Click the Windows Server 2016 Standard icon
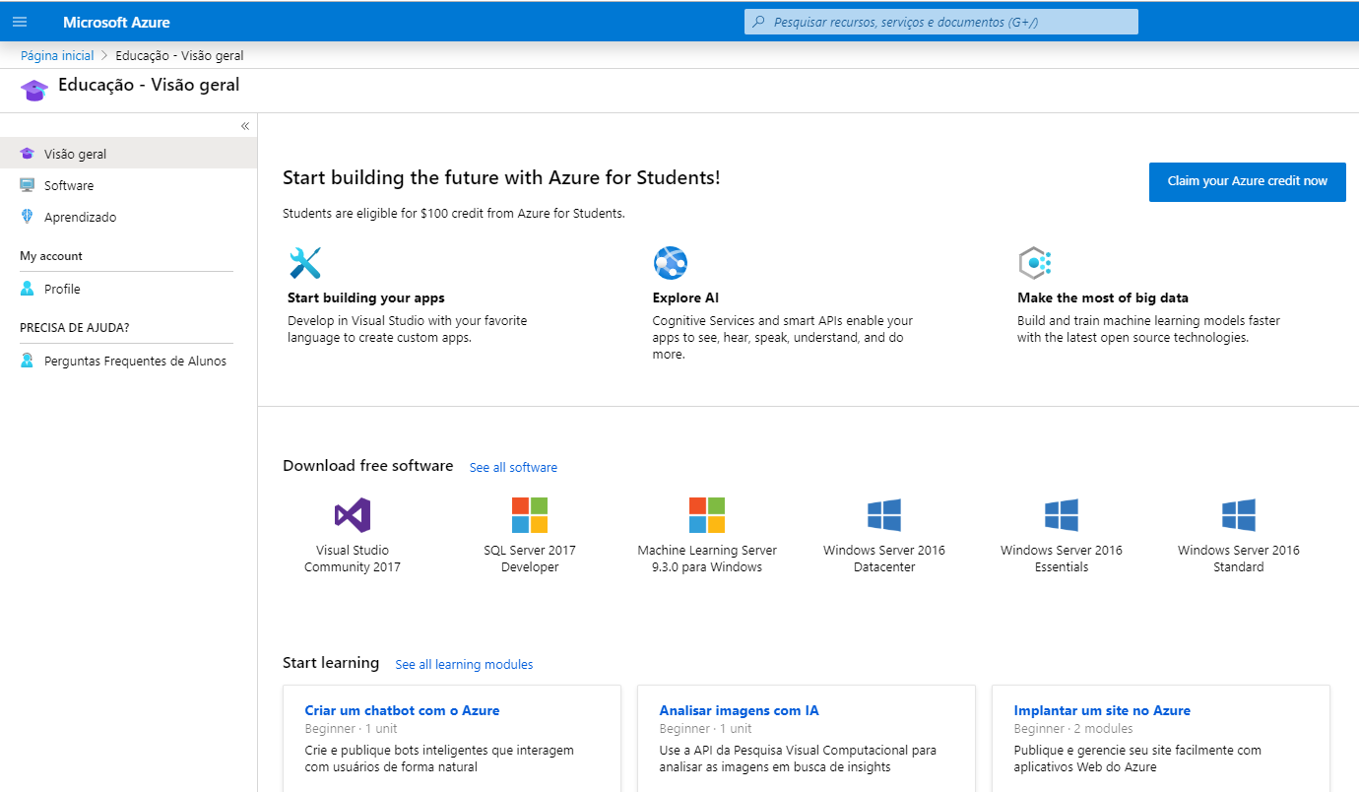 [x=1239, y=515]
